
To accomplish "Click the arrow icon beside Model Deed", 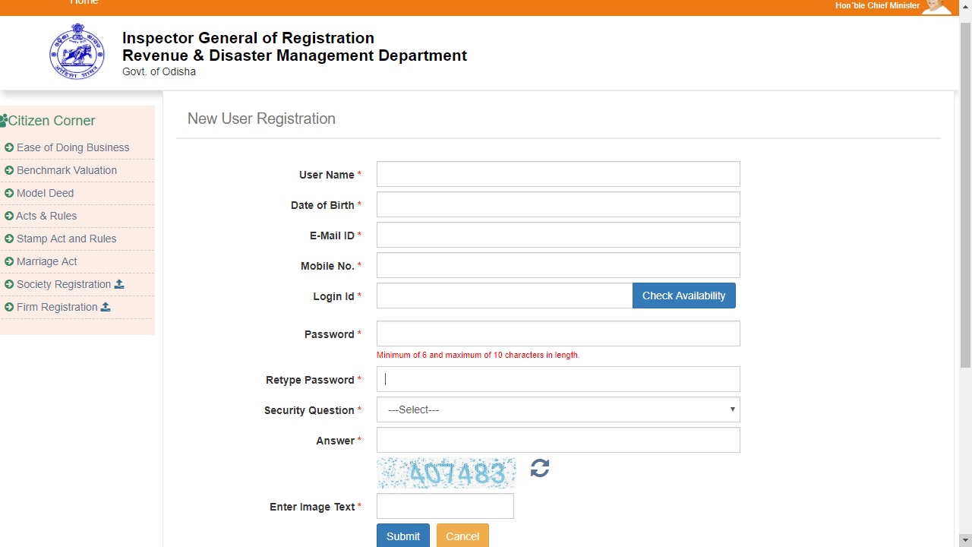I will [10, 193].
